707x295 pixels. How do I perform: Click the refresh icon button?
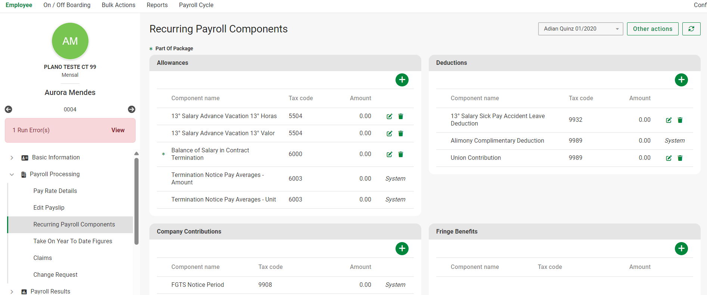(691, 29)
